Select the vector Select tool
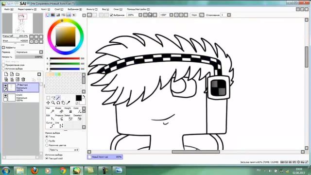The image size is (311, 175). coord(69,118)
